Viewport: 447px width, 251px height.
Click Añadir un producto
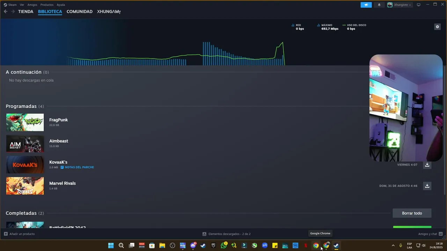coord(19,234)
